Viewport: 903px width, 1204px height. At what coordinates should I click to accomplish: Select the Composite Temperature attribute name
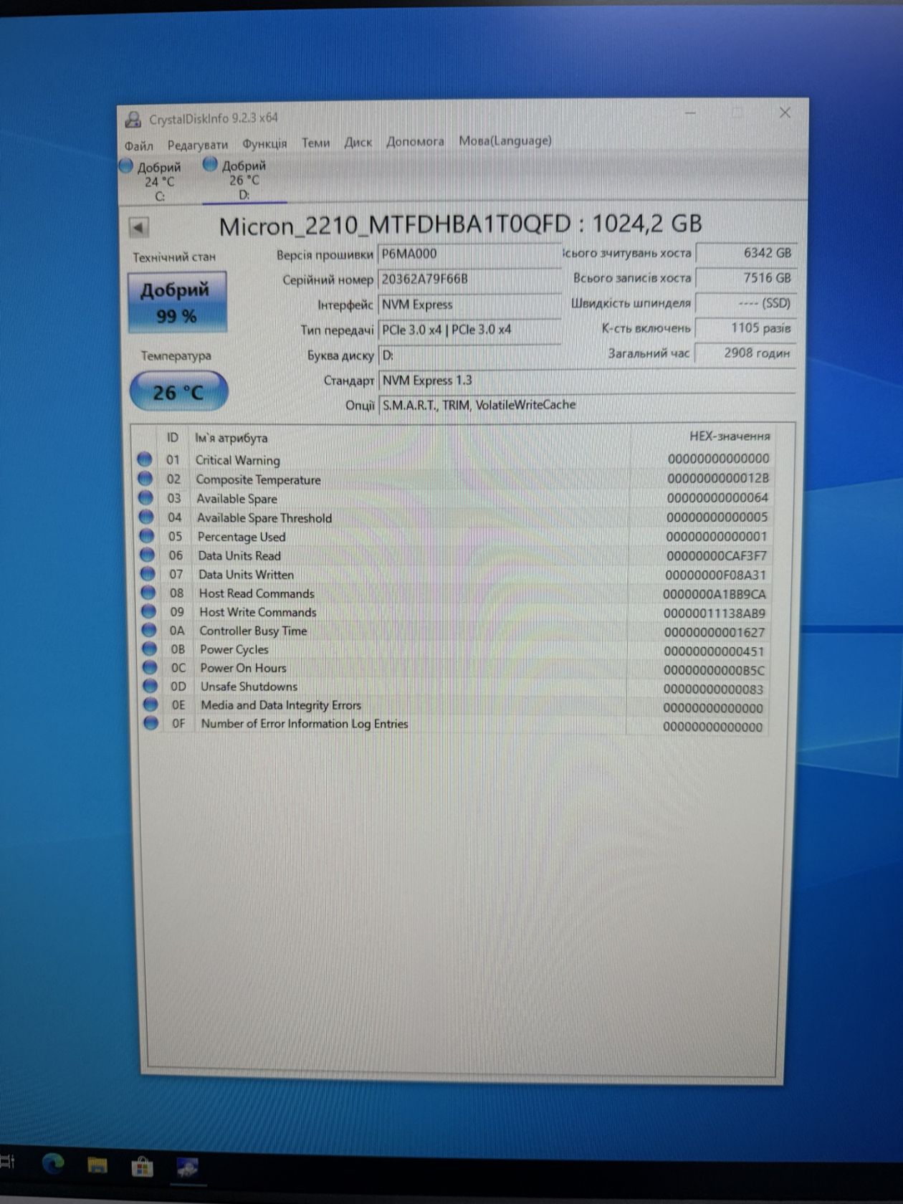258,479
